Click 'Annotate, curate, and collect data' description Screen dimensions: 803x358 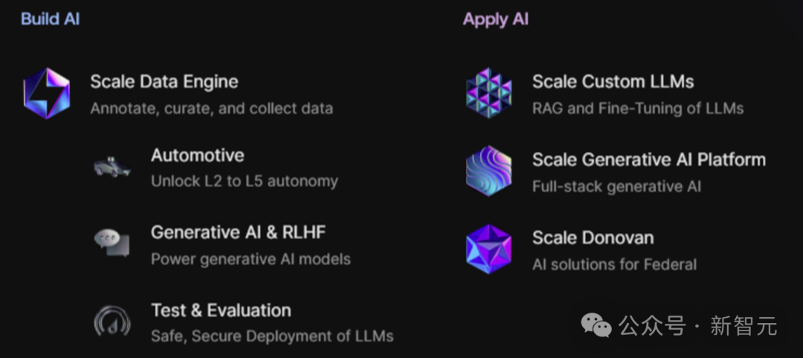click(211, 109)
